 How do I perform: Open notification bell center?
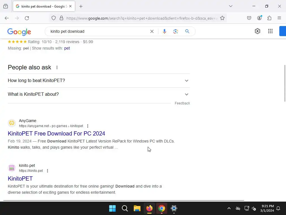point(278,208)
